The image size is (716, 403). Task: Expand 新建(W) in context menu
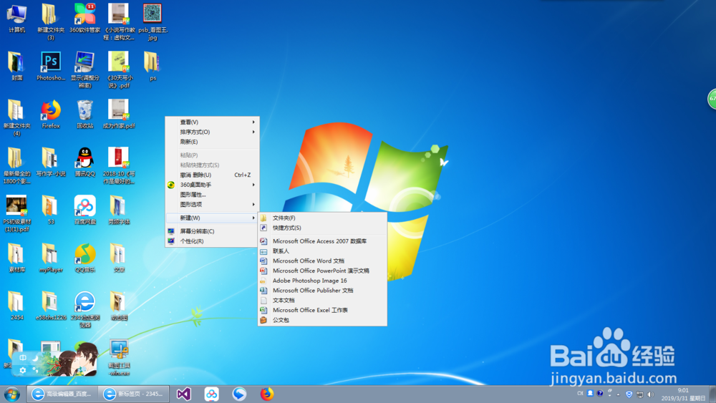coord(213,218)
